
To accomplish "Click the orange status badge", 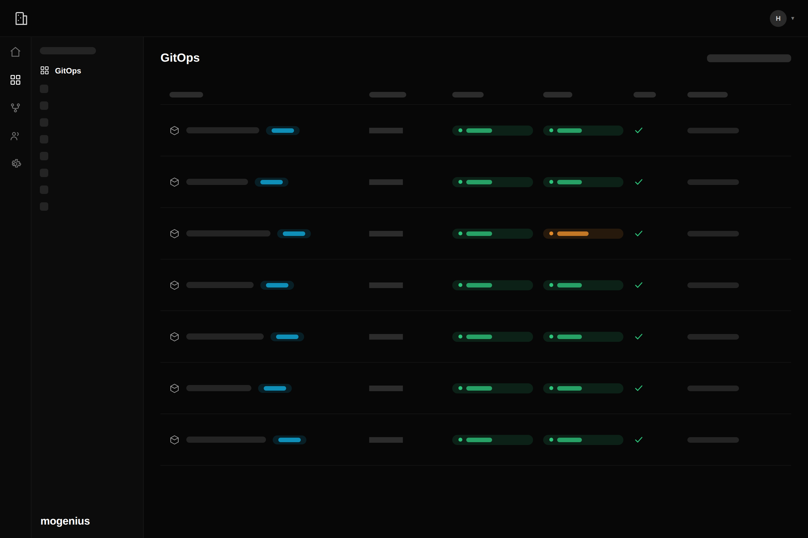I will 583,234.
